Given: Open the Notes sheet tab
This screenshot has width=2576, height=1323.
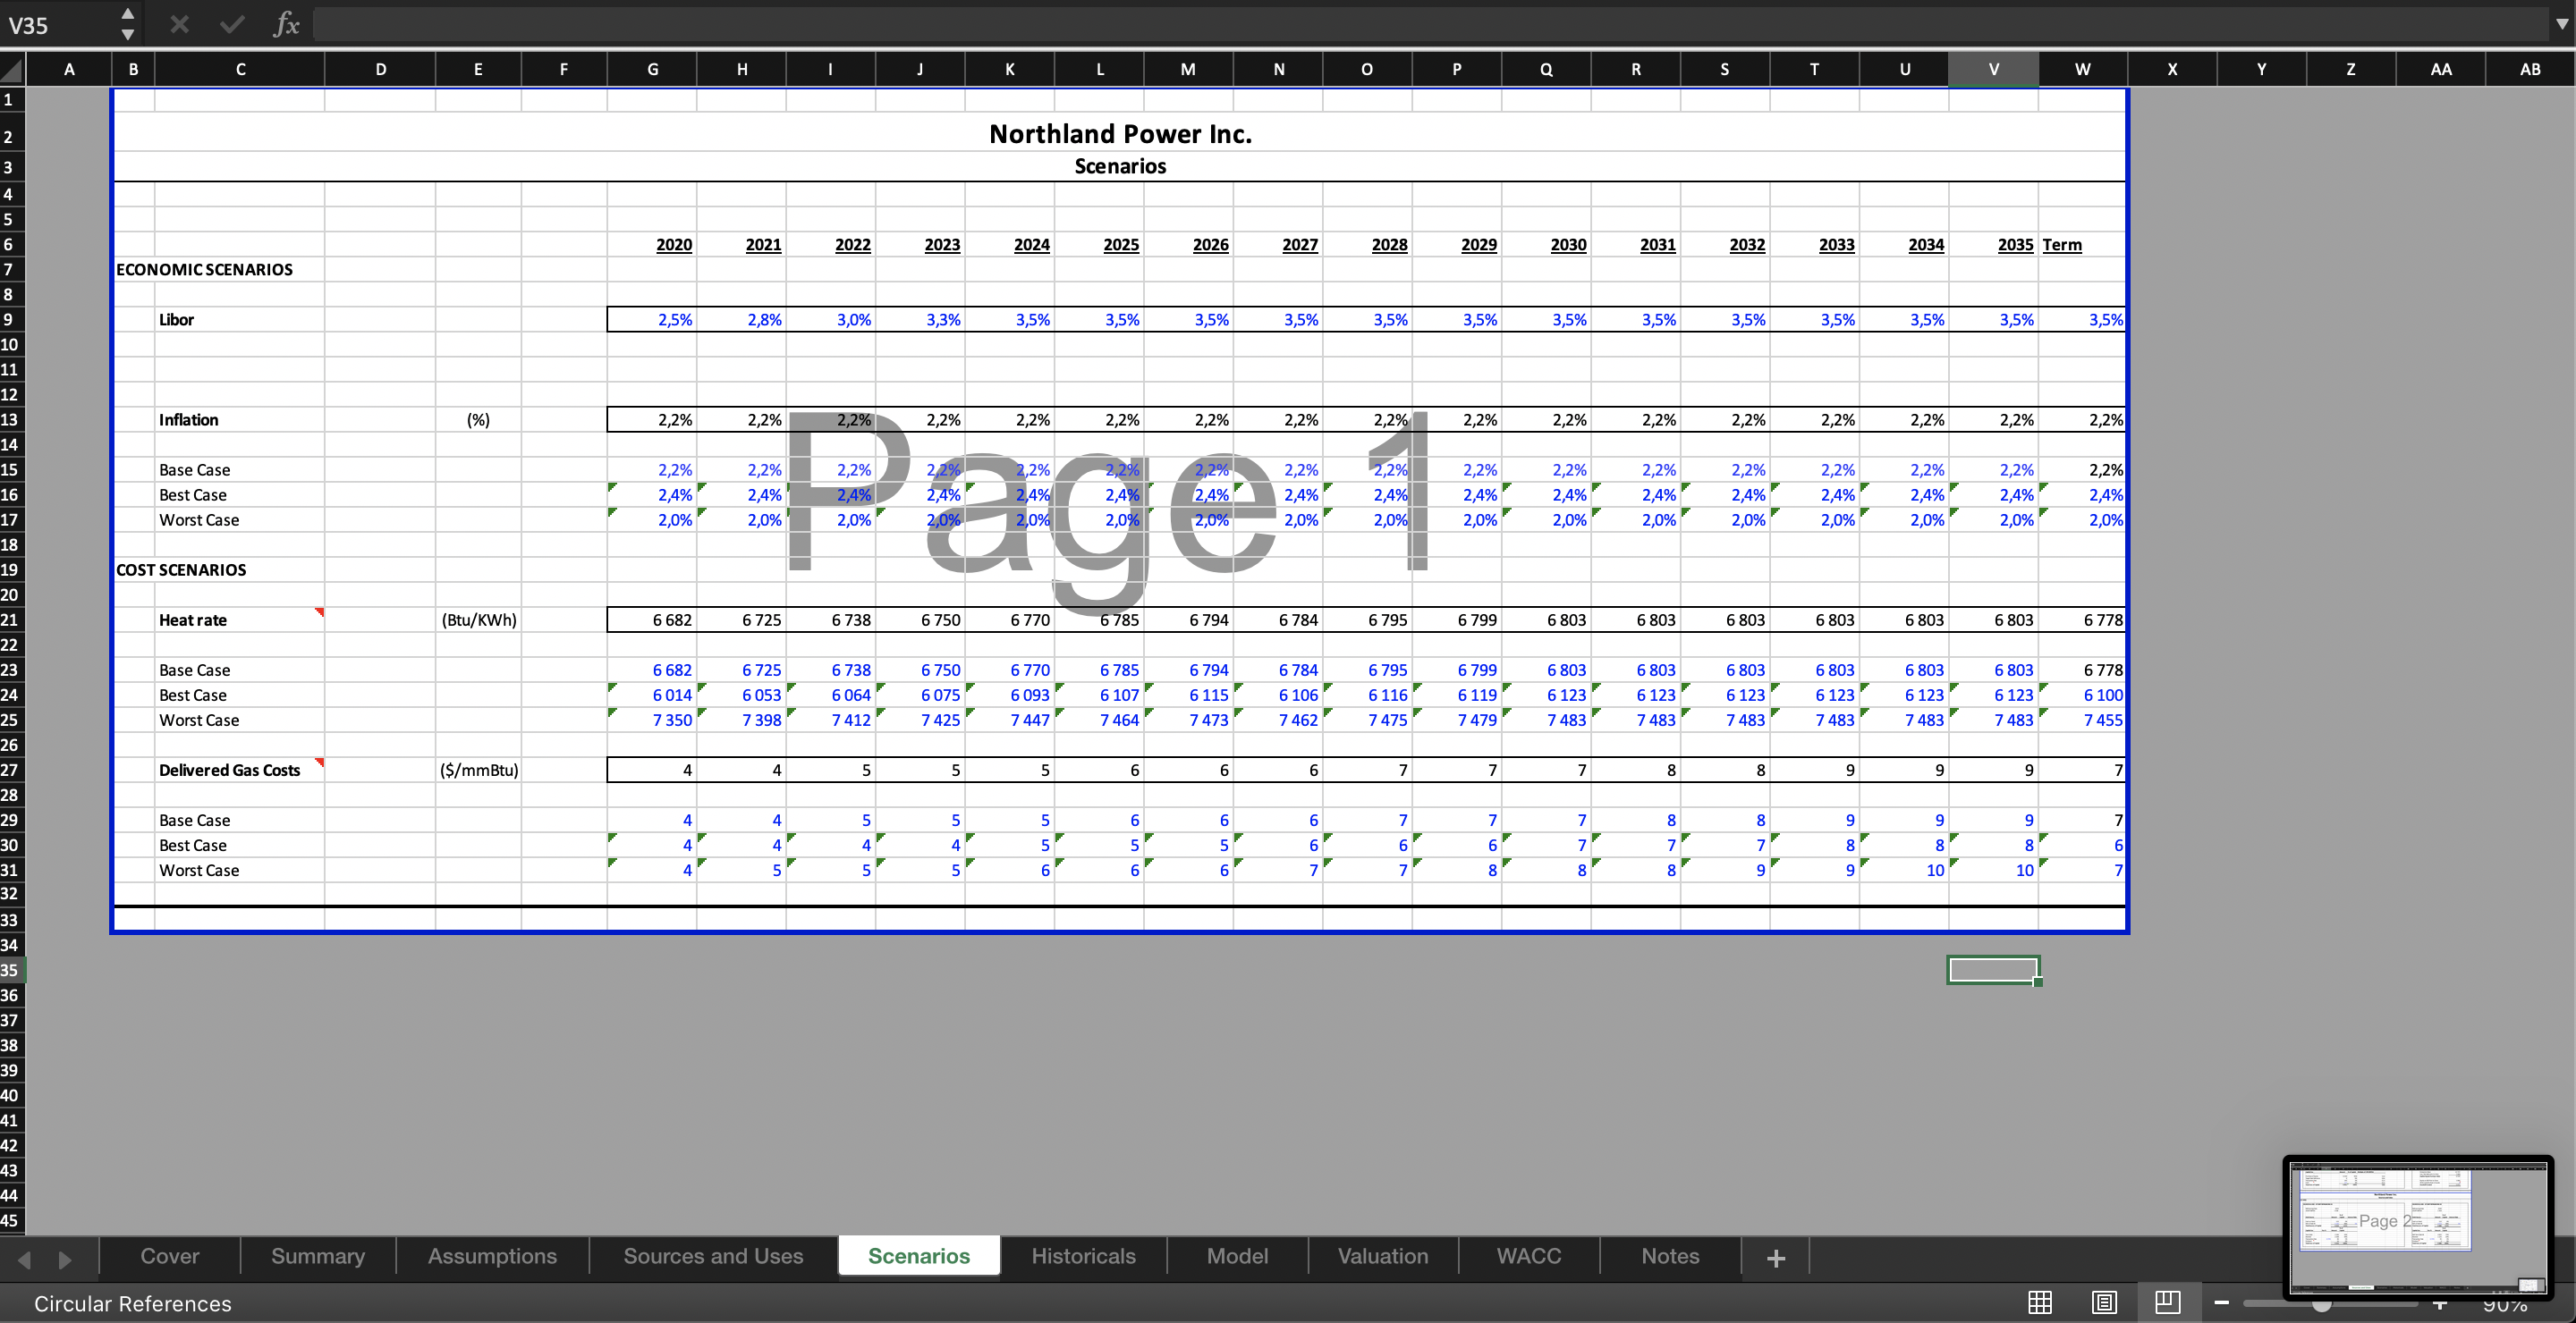Looking at the screenshot, I should (1670, 1256).
